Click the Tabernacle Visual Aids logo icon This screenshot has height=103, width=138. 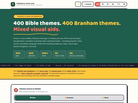coord(13,4)
